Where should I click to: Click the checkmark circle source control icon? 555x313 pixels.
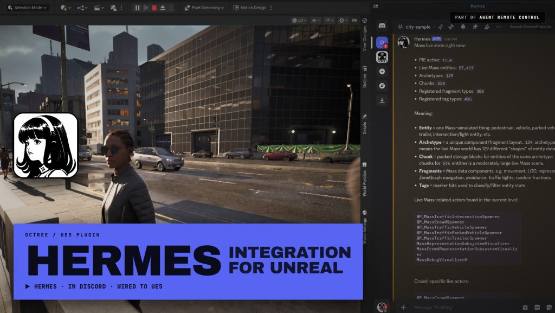pyautogui.click(x=365, y=21)
